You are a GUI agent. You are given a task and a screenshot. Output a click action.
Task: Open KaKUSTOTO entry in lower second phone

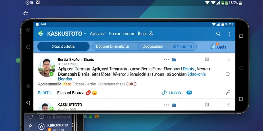coord(58,125)
